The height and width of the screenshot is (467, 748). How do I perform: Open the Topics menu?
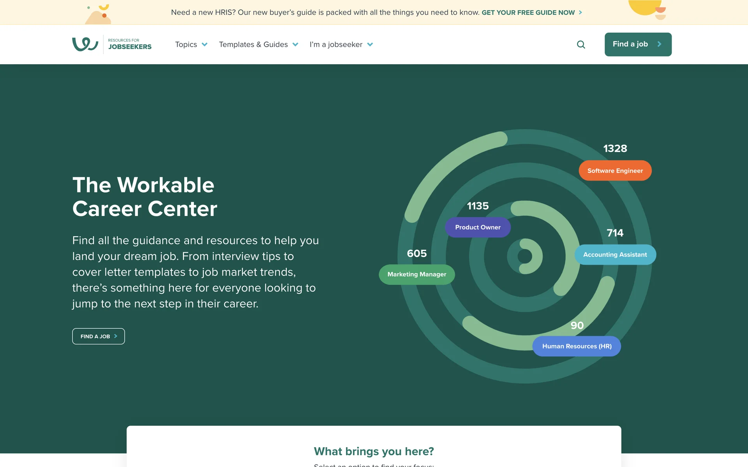pos(186,44)
